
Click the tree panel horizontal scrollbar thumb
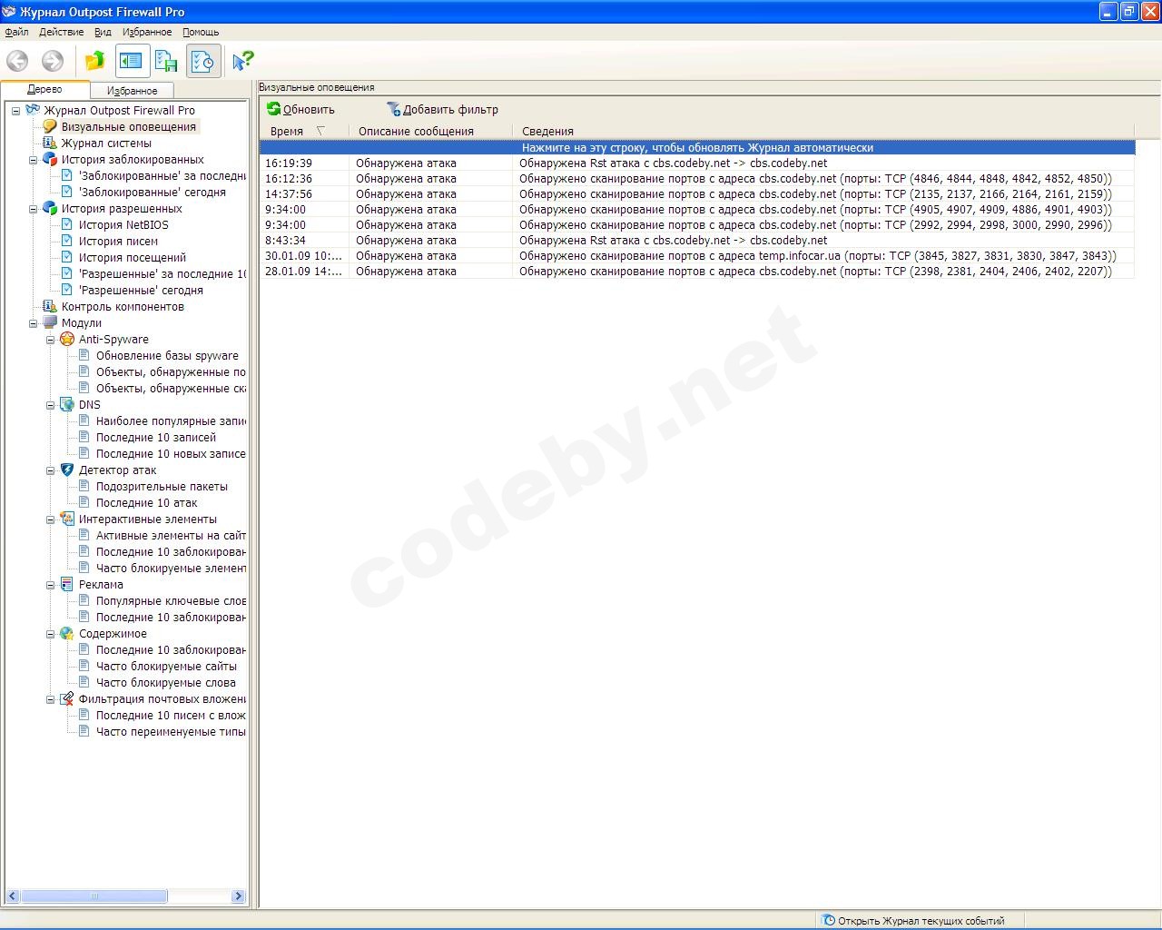pos(94,896)
